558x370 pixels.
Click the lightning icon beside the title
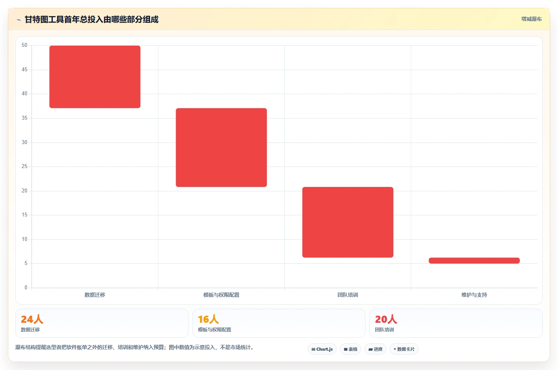pos(19,20)
